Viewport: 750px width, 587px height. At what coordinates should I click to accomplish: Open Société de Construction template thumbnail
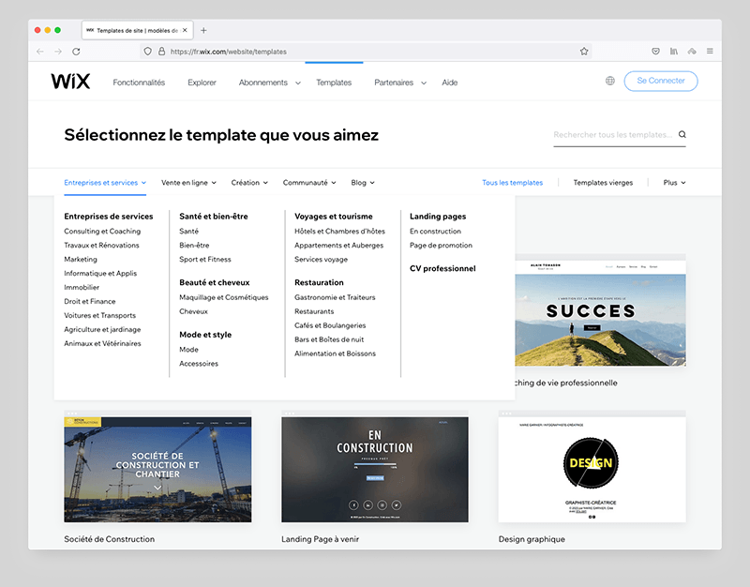tap(157, 467)
